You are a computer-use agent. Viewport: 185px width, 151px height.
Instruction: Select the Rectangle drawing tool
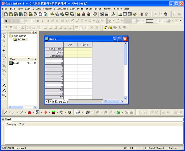point(4,95)
